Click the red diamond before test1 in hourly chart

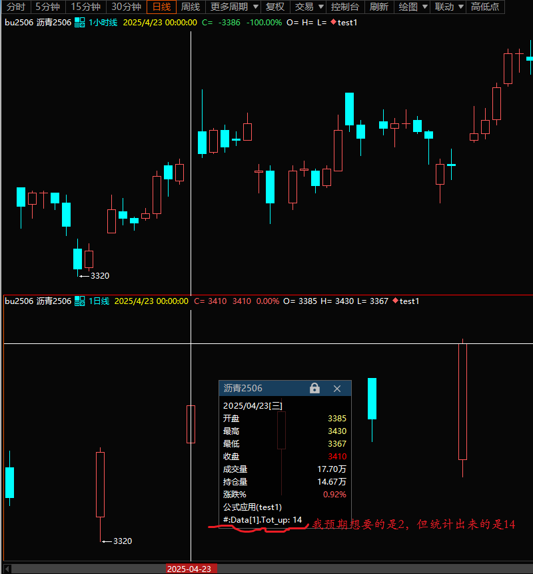(333, 22)
